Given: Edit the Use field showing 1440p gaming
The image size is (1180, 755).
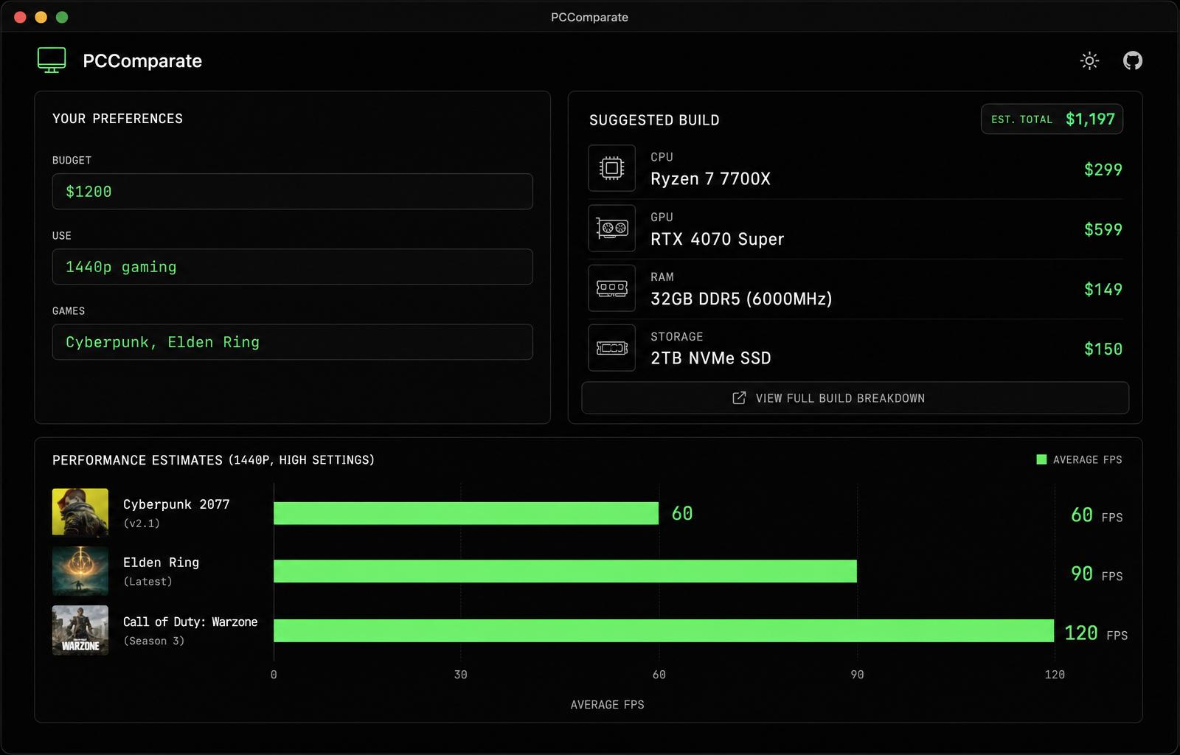Looking at the screenshot, I should [x=292, y=267].
